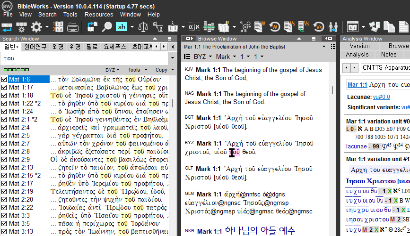Select the Analysis tab in Analysis Window

coord(357,55)
